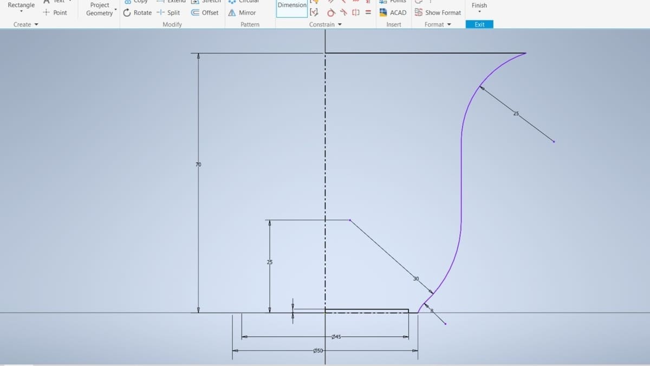Click the Exit button

coord(479,24)
